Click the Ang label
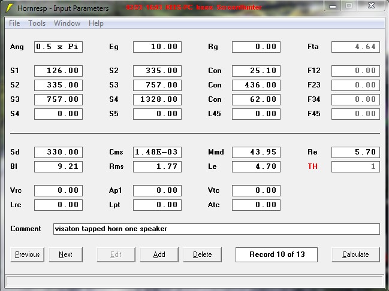The width and height of the screenshot is (389, 291). [17, 47]
